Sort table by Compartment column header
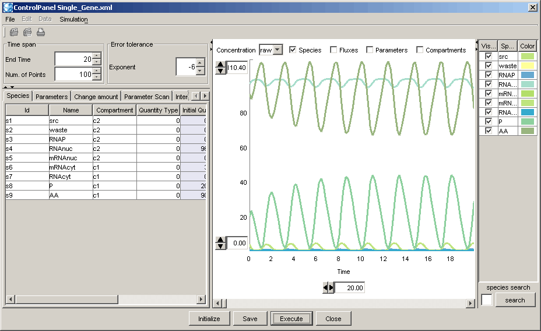The image size is (541, 331). 114,110
